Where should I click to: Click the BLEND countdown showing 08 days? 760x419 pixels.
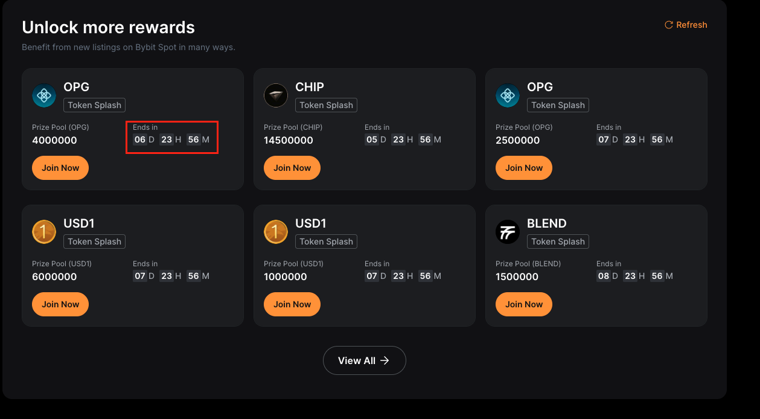tap(634, 276)
